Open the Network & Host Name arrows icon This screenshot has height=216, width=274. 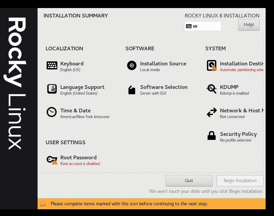coord(212,112)
